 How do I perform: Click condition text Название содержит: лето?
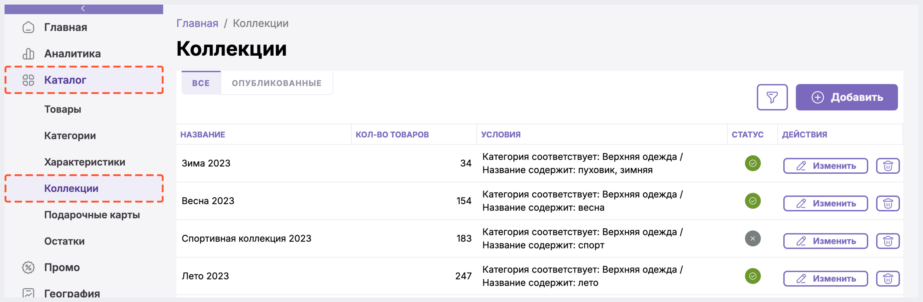[x=540, y=283]
